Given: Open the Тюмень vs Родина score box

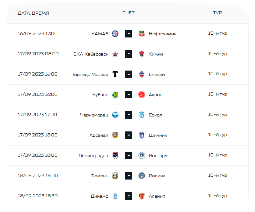Looking at the screenshot, I should point(129,176).
